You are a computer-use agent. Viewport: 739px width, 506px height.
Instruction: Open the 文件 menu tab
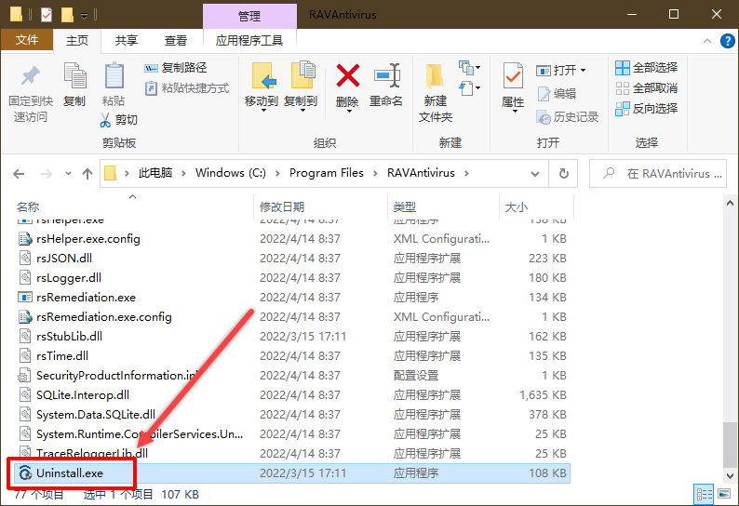click(27, 40)
